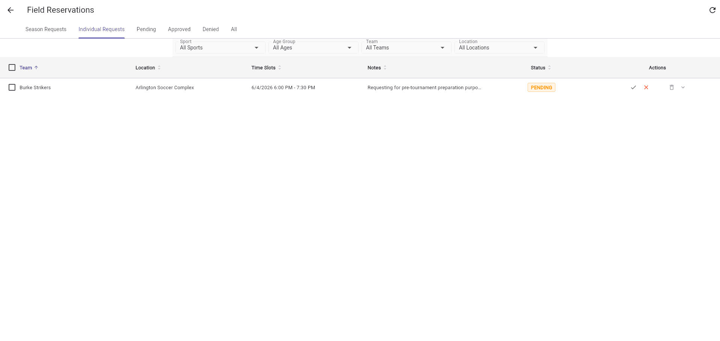Viewport: 720px width, 341px height.
Task: Go back using the arrow icon
Action: (x=10, y=10)
